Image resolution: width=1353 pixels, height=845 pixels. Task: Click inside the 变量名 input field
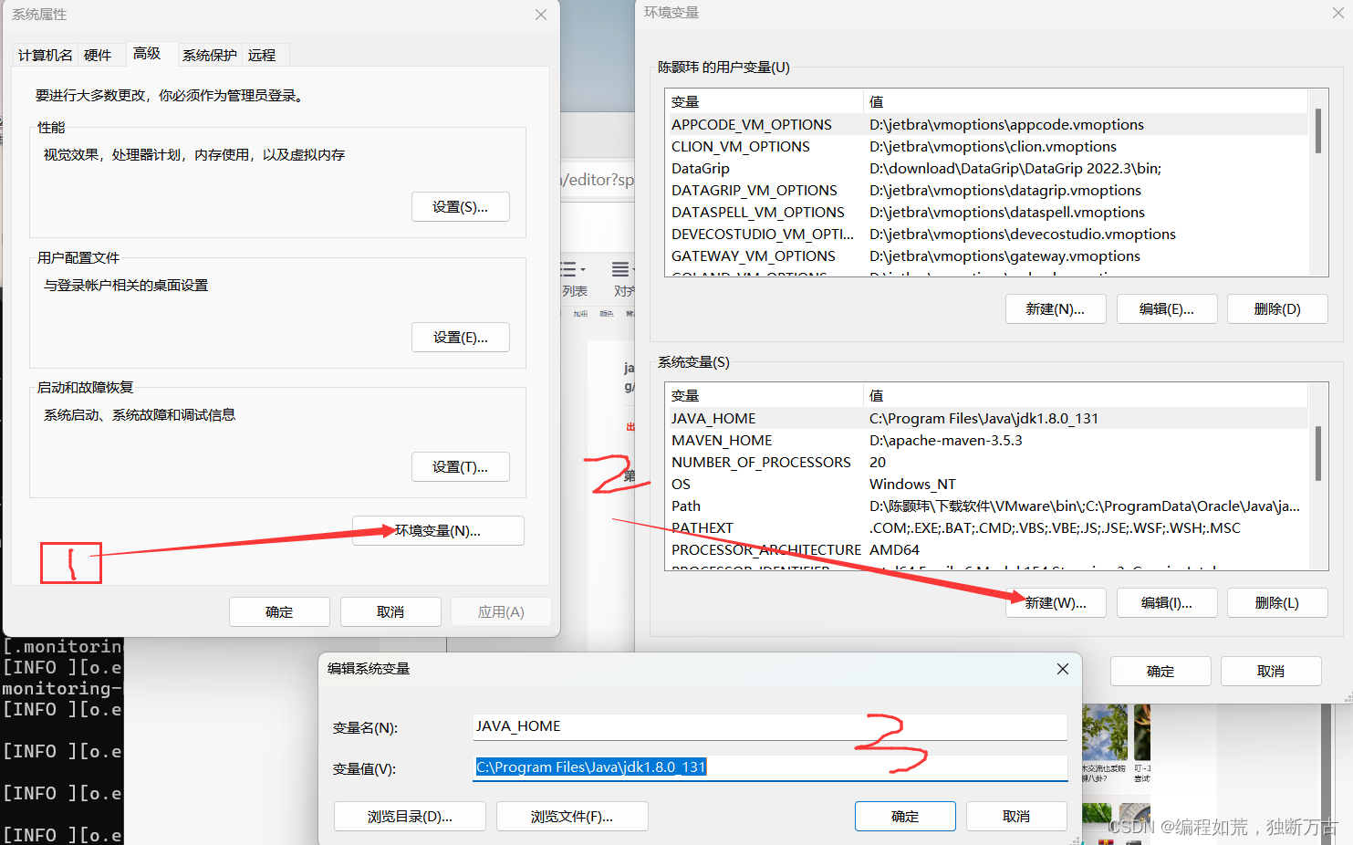click(x=769, y=726)
